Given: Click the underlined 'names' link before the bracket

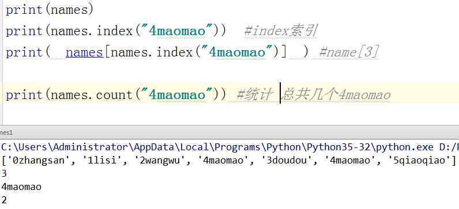Looking at the screenshot, I should (x=84, y=52).
